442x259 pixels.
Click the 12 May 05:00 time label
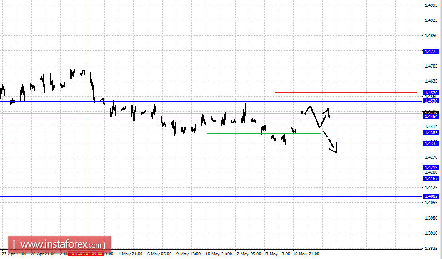(248, 254)
